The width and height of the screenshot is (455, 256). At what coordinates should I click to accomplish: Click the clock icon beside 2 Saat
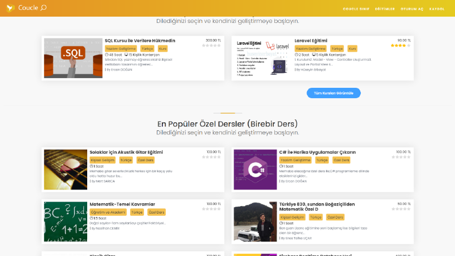click(296, 55)
